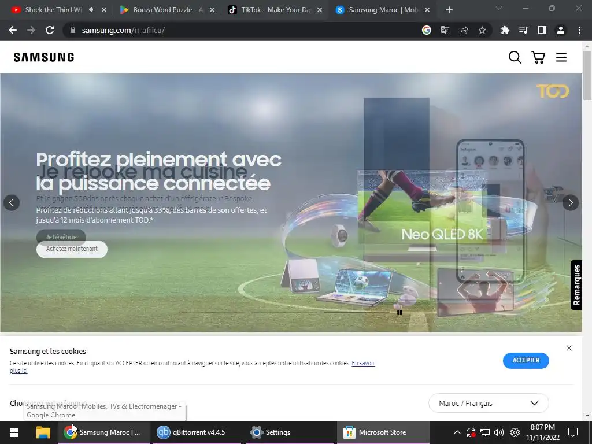Open the shopping cart icon

tap(538, 57)
